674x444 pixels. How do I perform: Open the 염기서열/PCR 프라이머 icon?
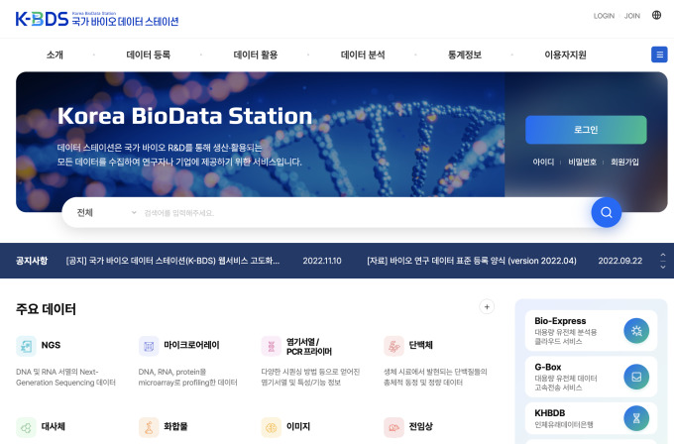pyautogui.click(x=272, y=346)
